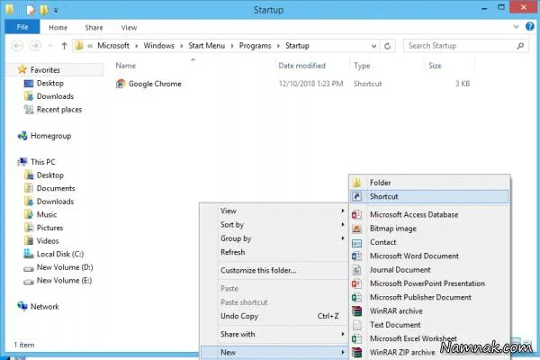Viewport: 540px width, 360px height.
Task: Select Network in the navigation pane
Action: pos(44,306)
